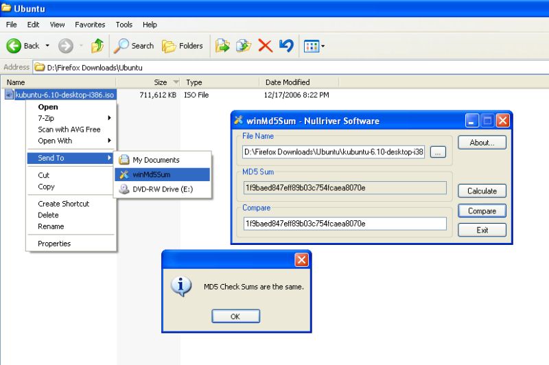549x365 pixels.
Task: Click the Compare hash input field
Action: (345, 224)
